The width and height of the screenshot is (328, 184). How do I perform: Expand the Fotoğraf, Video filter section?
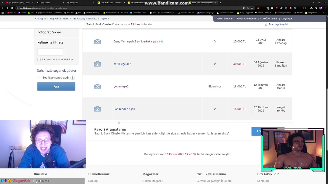click(x=49, y=32)
